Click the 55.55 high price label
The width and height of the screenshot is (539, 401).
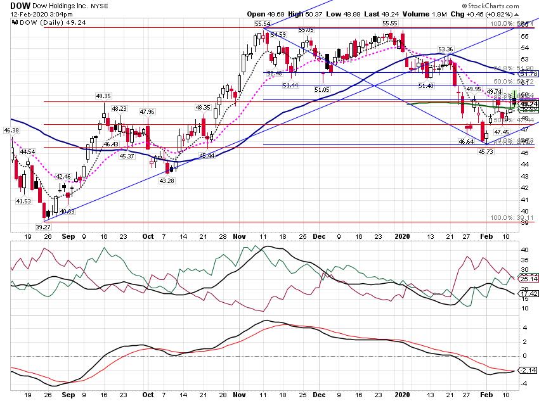click(x=390, y=23)
